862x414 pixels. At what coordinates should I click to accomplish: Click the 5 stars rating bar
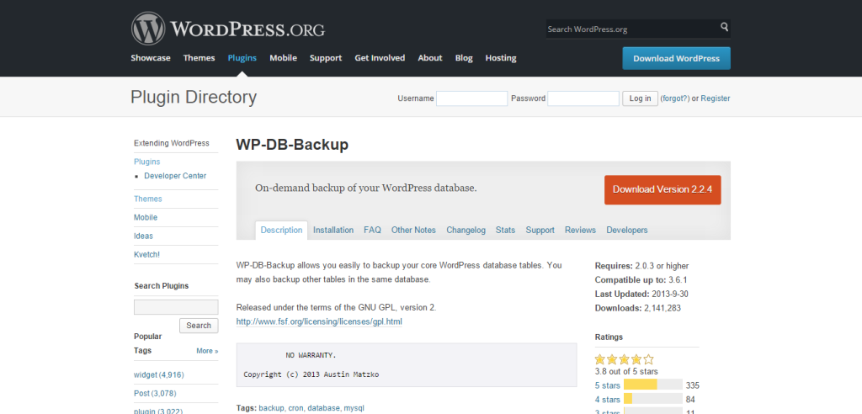(x=653, y=385)
